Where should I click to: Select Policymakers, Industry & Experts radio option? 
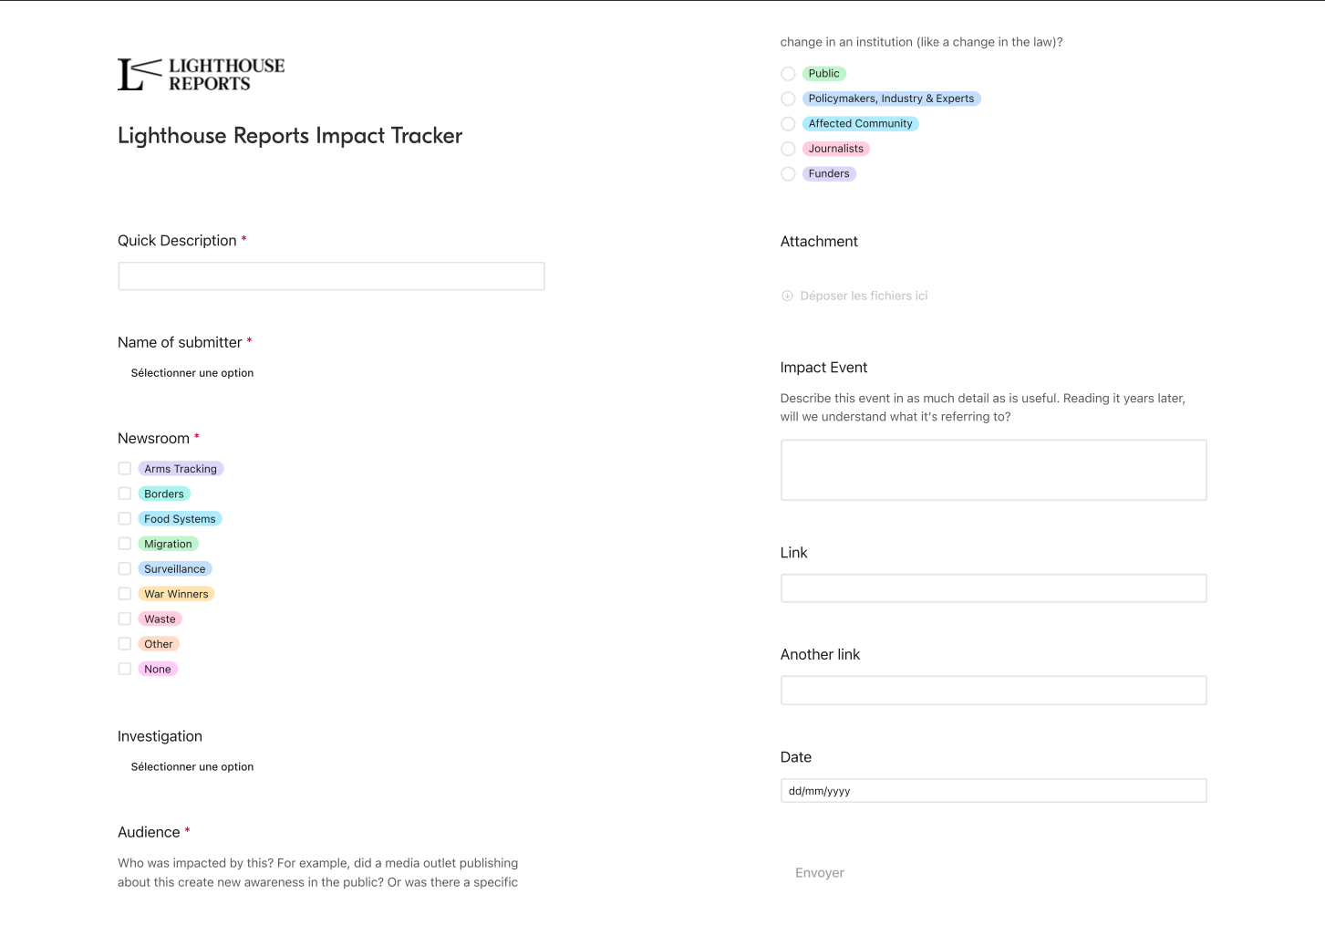pos(788,99)
